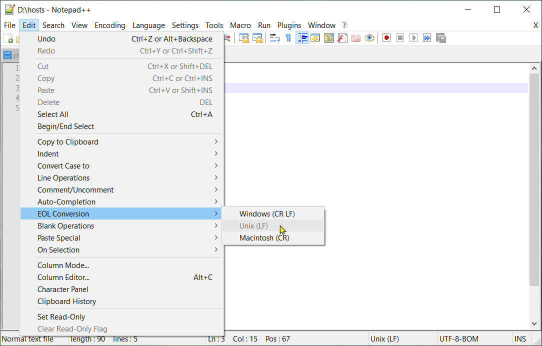The height and width of the screenshot is (346, 542).
Task: Open the Plugins menu
Action: (289, 25)
